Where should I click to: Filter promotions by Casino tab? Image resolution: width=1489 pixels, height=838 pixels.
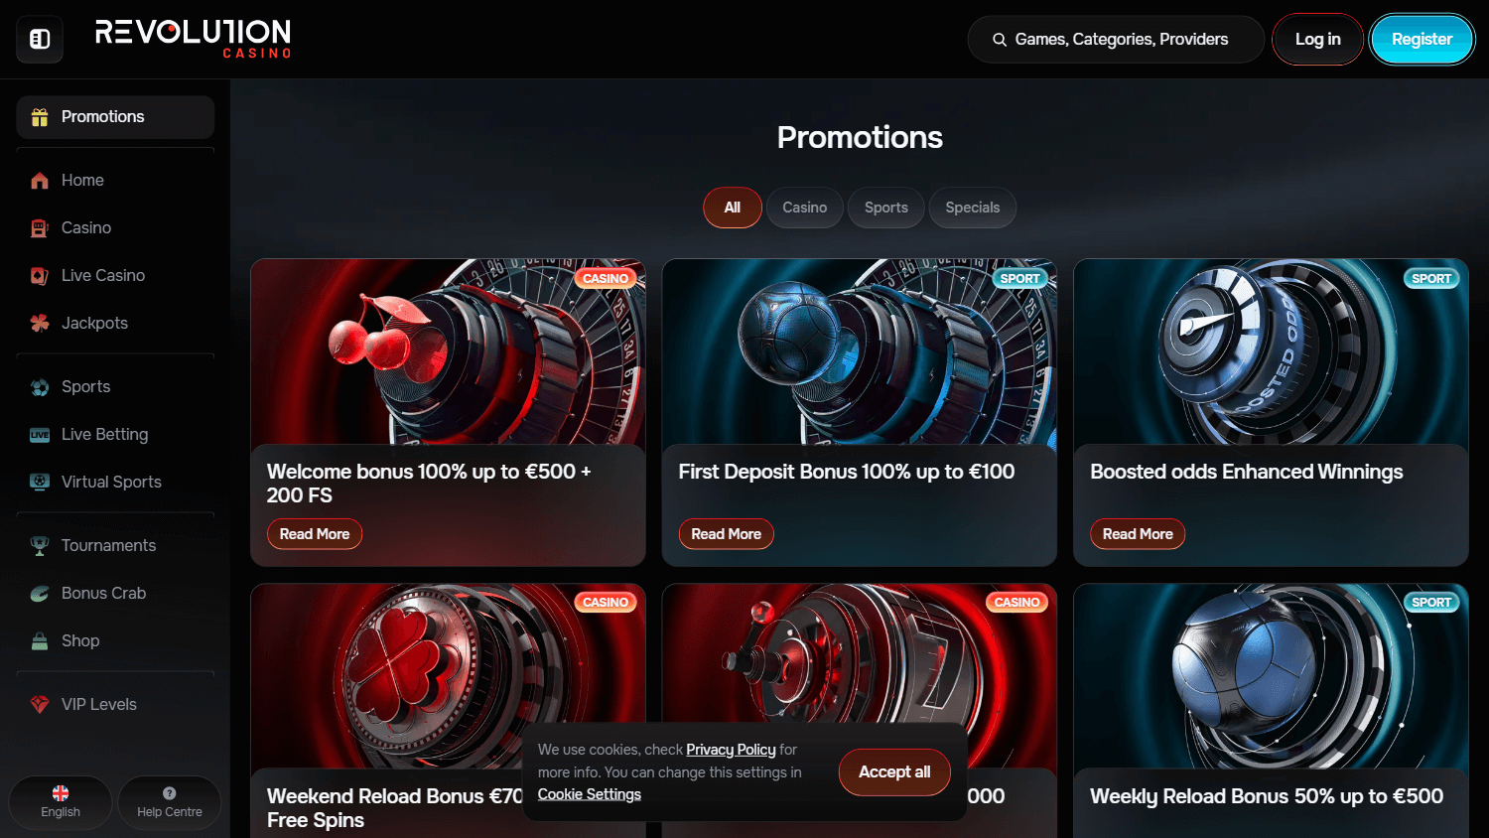[x=804, y=208]
